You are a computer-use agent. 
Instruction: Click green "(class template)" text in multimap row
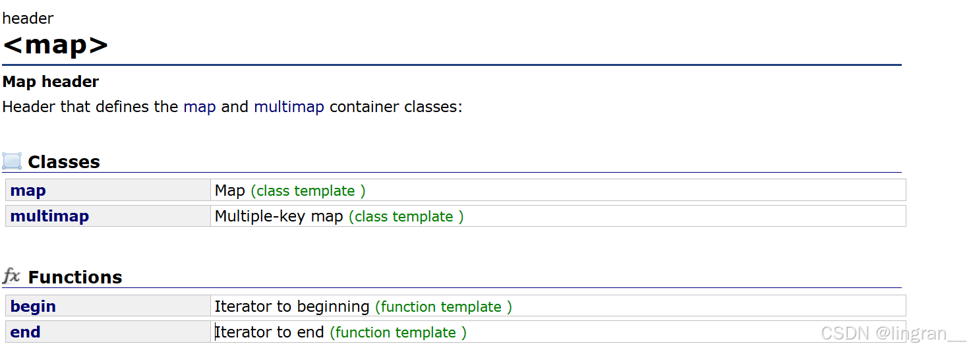pos(406,216)
